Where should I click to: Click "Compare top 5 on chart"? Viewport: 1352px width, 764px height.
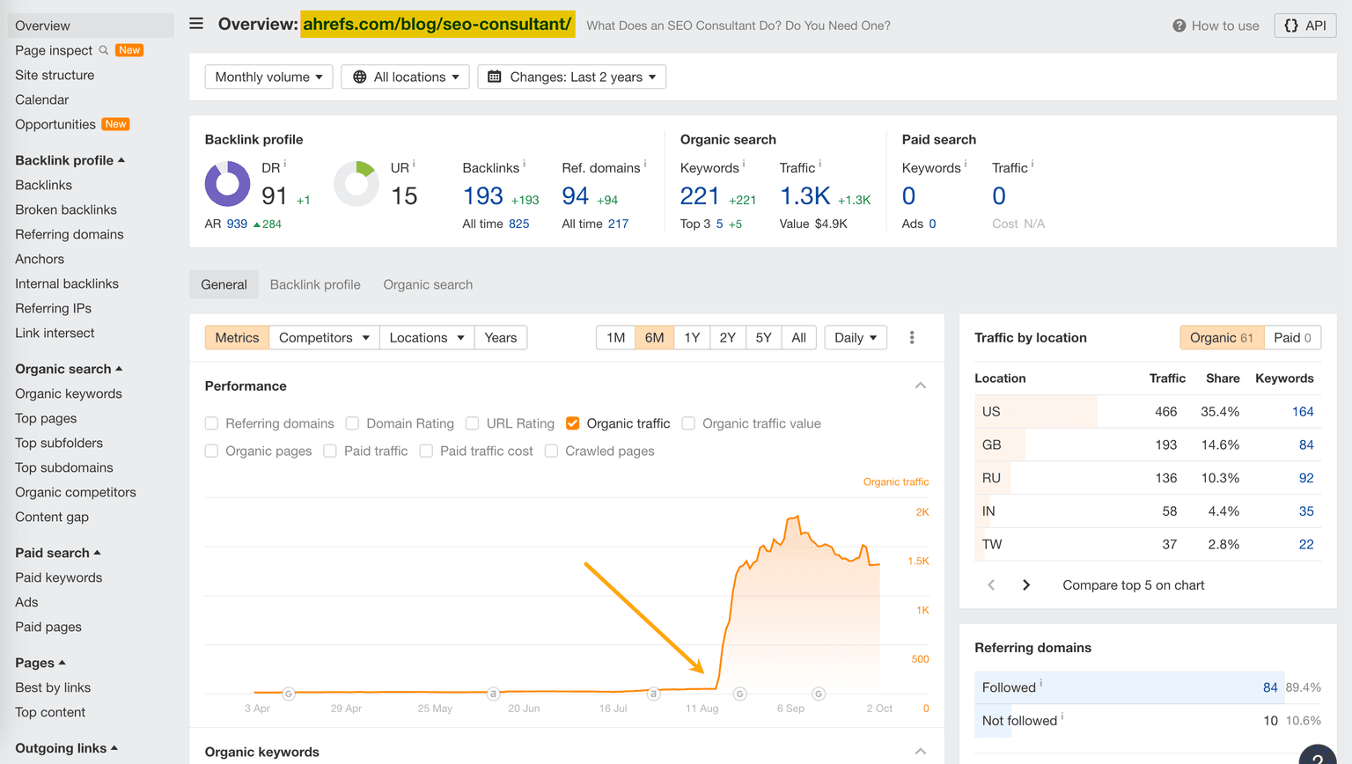click(1133, 584)
